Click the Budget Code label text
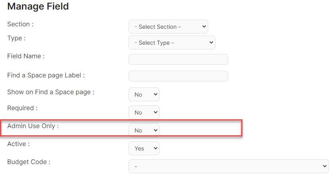The image size is (332, 178). (x=29, y=162)
